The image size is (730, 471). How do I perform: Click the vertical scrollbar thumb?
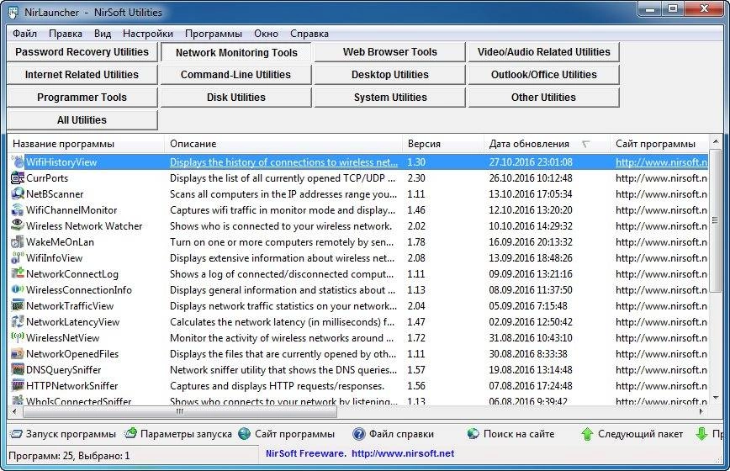pyautogui.click(x=715, y=220)
